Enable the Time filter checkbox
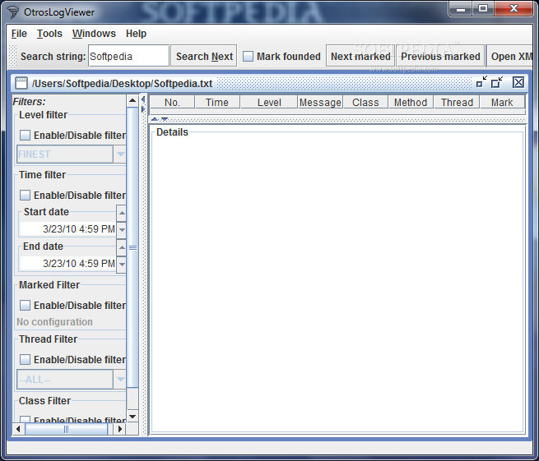The image size is (539, 461). point(25,196)
